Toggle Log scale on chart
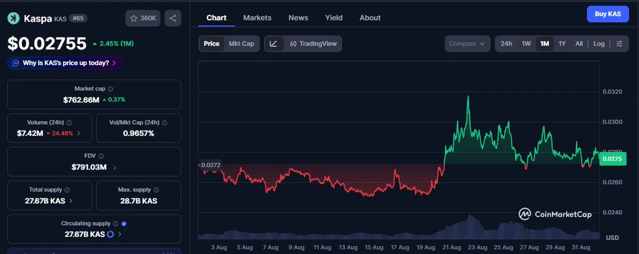This screenshot has width=639, height=254. coord(598,44)
